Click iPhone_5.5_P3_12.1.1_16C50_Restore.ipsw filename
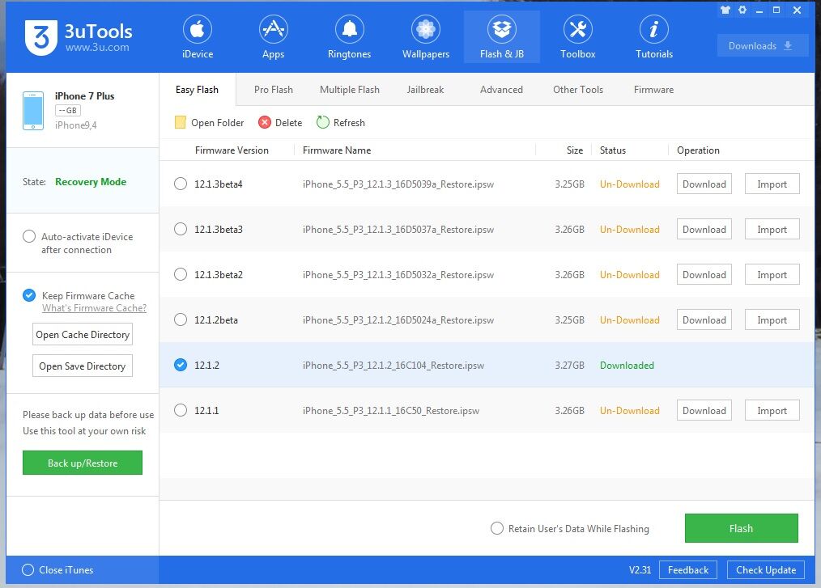 pos(390,411)
